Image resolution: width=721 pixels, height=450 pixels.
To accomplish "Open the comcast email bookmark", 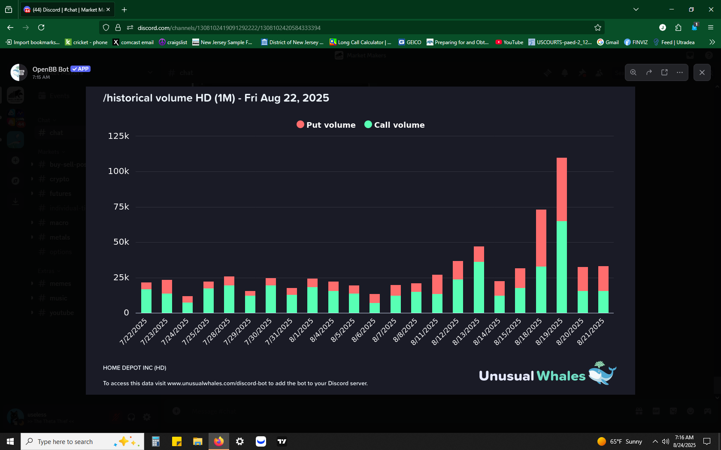I will pos(133,42).
